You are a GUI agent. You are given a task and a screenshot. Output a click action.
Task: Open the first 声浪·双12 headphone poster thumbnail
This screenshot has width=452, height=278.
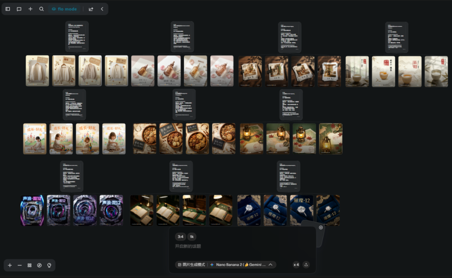pyautogui.click(x=32, y=210)
